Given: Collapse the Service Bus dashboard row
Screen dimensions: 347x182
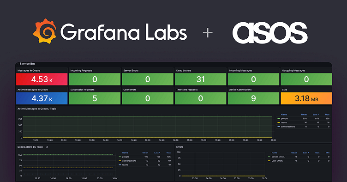Looking at the screenshot, I should pos(26,64).
